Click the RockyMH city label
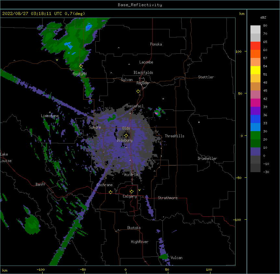 (80, 74)
